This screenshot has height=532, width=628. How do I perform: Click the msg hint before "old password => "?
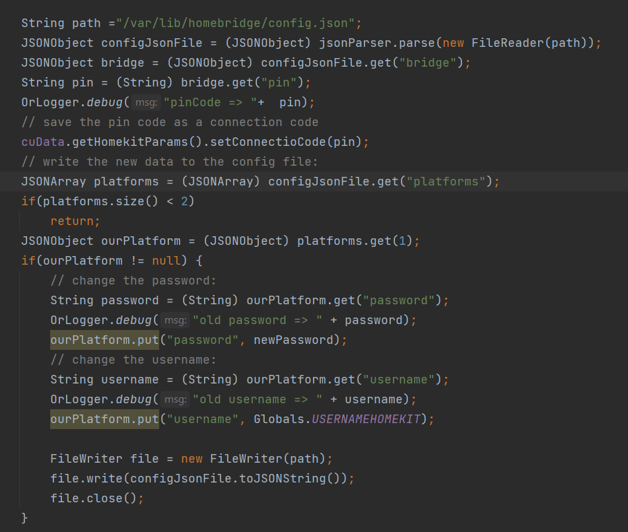pyautogui.click(x=175, y=320)
